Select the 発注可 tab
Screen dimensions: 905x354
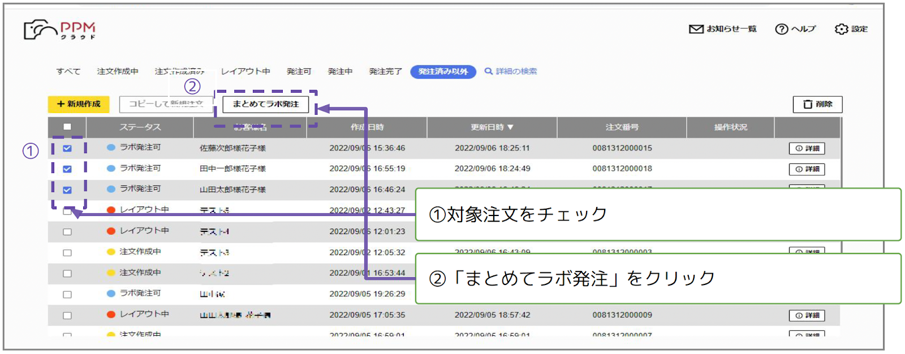[299, 71]
